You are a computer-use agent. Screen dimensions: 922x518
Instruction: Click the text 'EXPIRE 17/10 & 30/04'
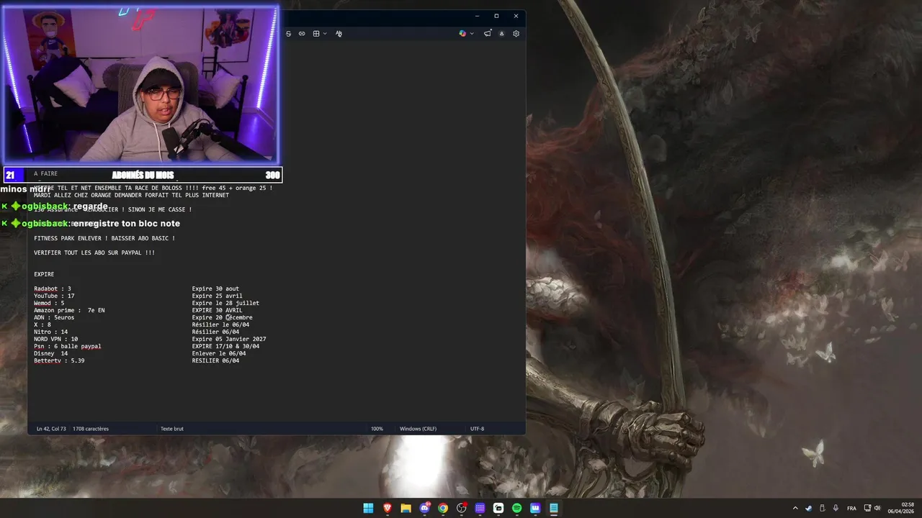click(225, 346)
